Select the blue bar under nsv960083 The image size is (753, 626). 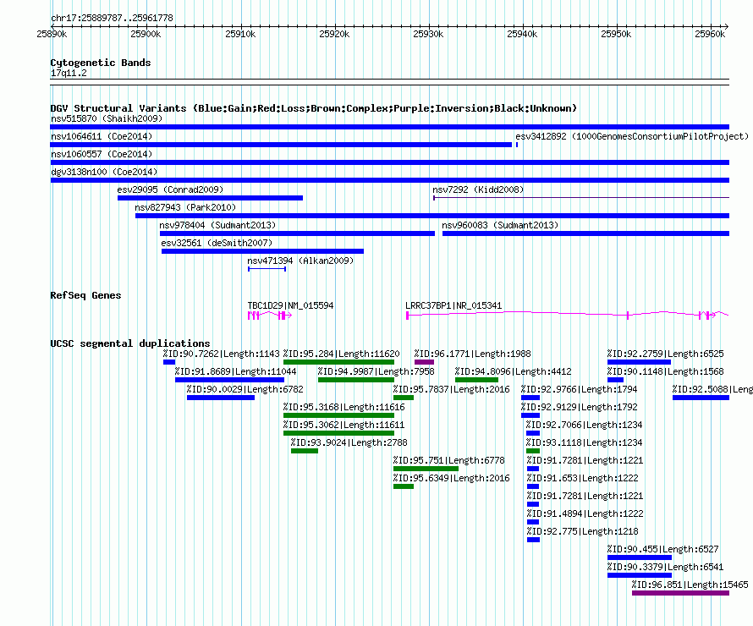pos(585,233)
